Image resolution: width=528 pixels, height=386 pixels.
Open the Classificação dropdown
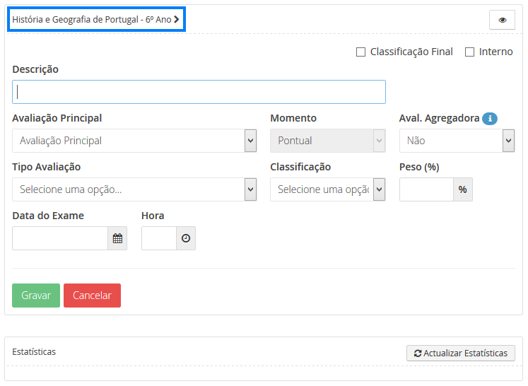(327, 189)
